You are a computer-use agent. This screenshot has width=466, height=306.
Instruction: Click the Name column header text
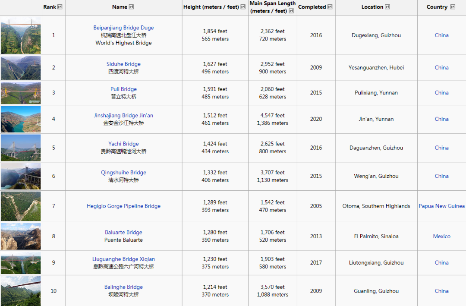point(120,7)
